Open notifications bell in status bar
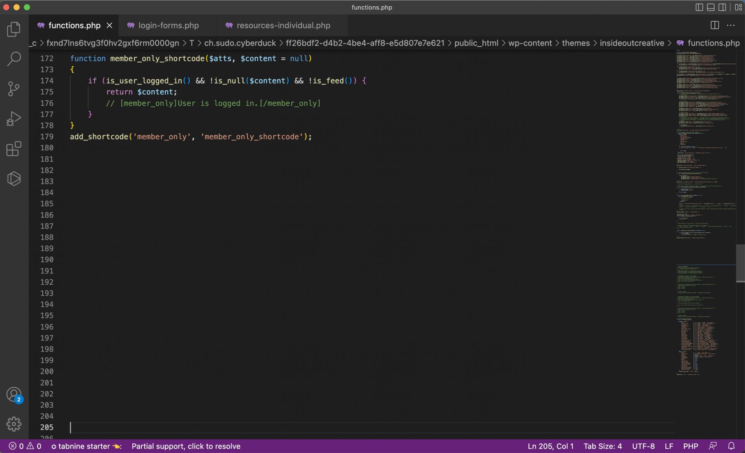Screen dimensions: 745x453 (731, 446)
